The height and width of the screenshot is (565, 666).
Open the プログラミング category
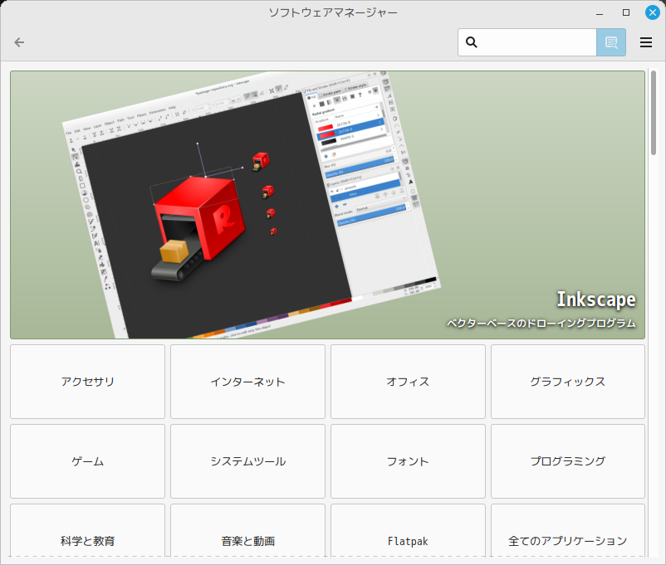[568, 461]
